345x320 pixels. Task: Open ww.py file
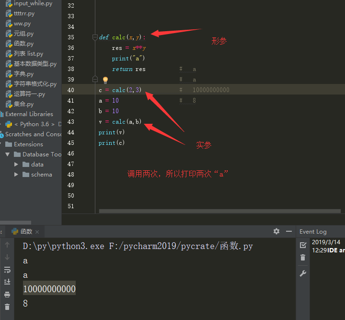(x=22, y=24)
